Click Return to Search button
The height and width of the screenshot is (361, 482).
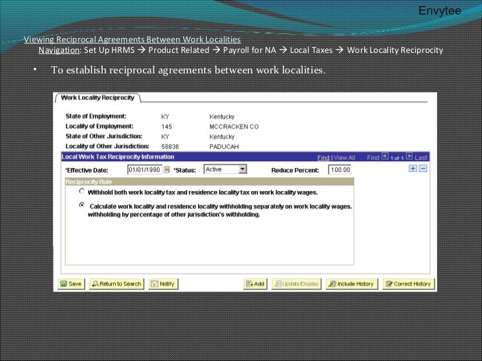(117, 284)
